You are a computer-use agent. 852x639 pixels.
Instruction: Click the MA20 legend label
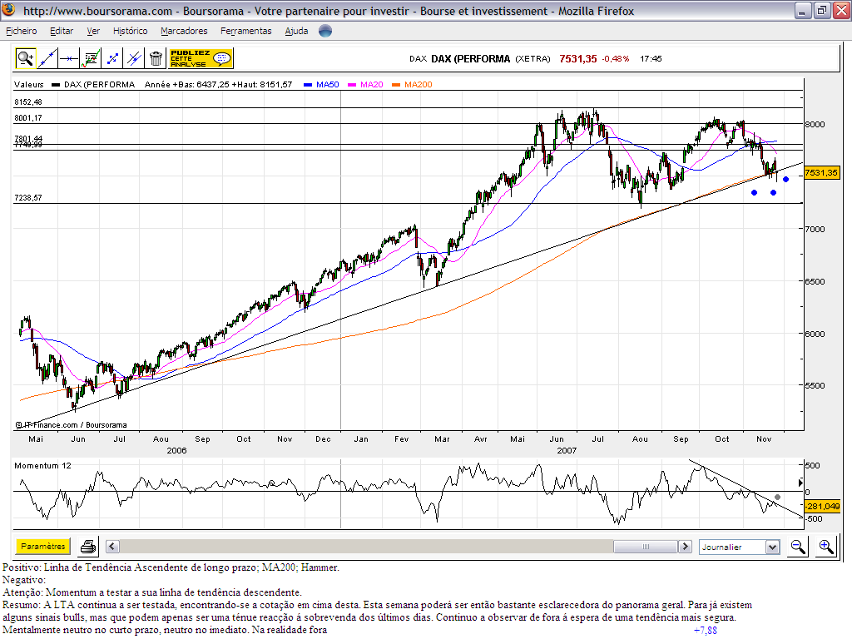(372, 84)
